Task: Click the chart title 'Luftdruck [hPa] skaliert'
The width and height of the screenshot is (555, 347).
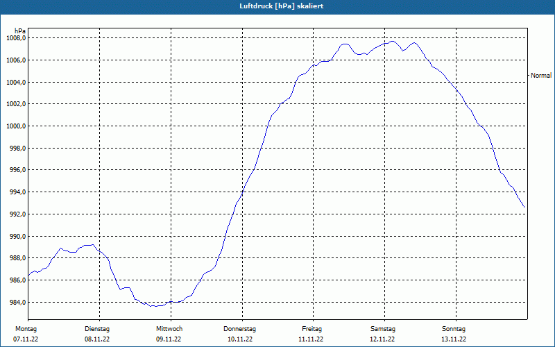Action: (281, 6)
